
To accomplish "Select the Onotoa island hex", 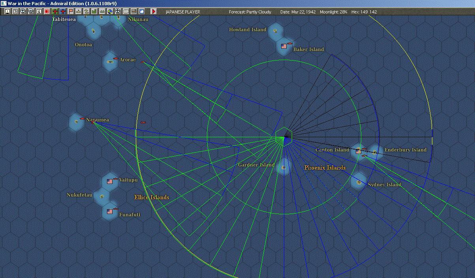I will coord(93,31).
